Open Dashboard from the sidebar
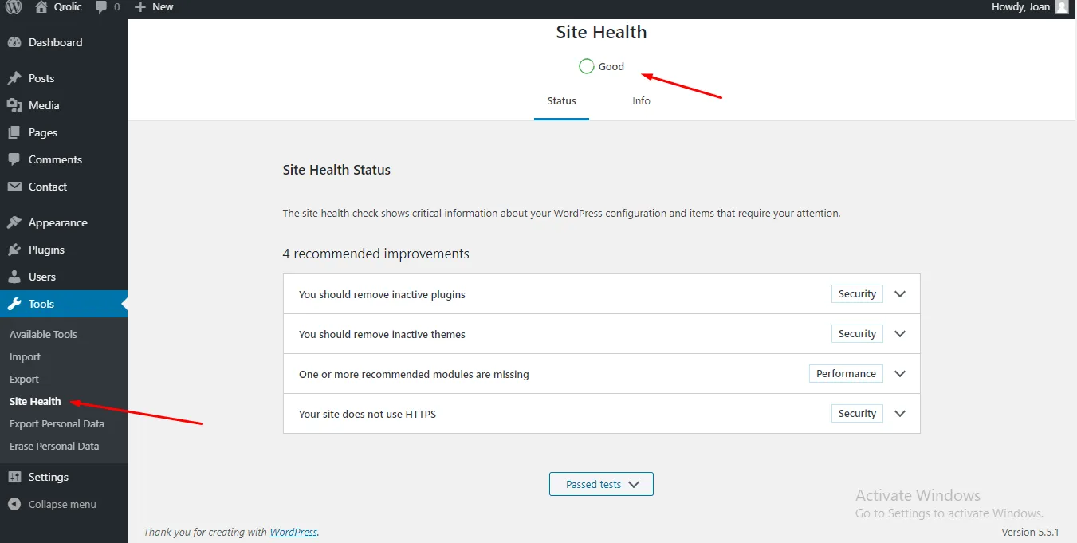Viewport: 1077px width, 543px height. tap(55, 42)
